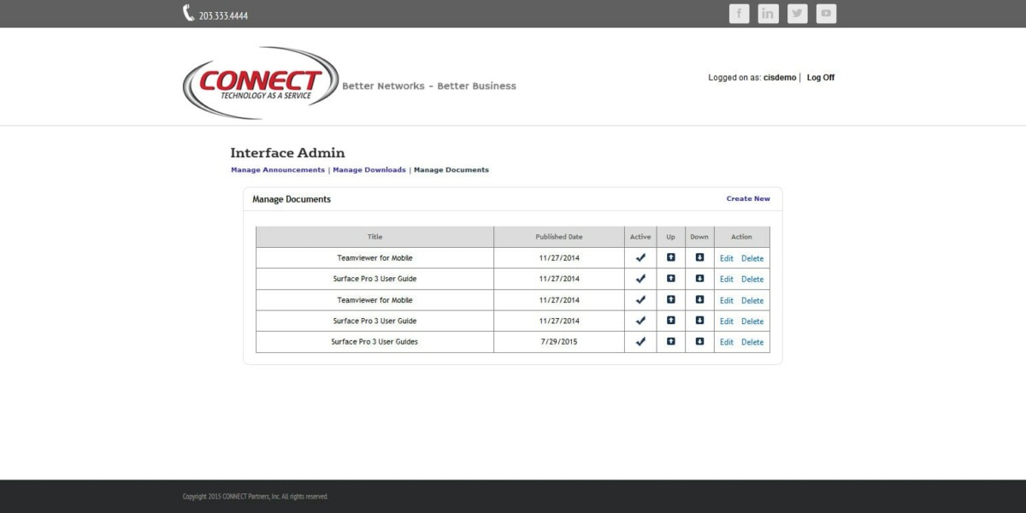
Task: Move the first Surface Pro 3 User Guide up
Action: 670,279
